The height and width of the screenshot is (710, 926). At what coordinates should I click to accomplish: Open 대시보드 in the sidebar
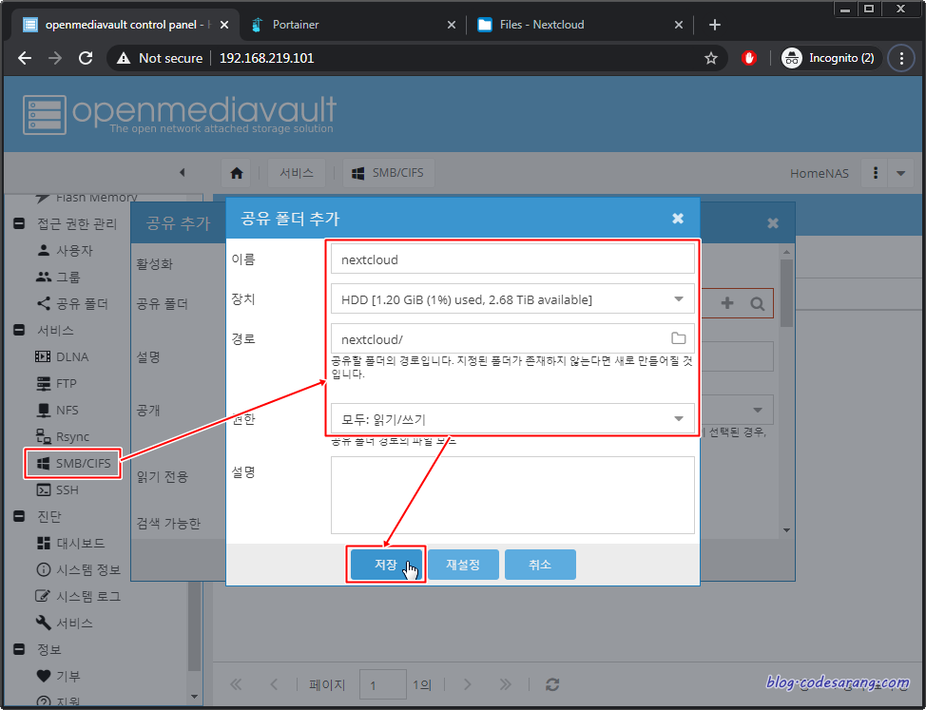tap(70, 543)
